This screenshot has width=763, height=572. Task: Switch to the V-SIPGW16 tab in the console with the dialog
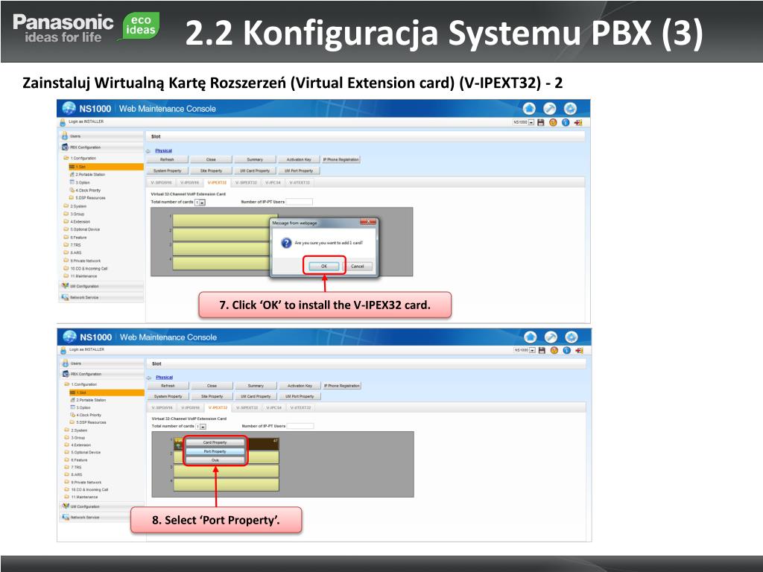(161, 183)
